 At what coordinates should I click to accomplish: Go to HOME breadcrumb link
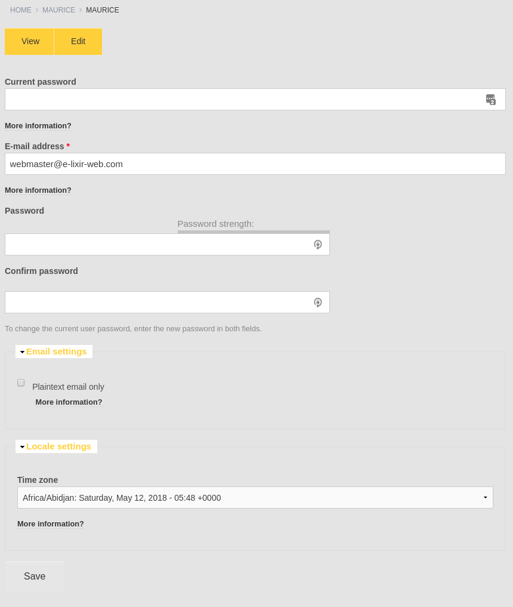[x=21, y=10]
